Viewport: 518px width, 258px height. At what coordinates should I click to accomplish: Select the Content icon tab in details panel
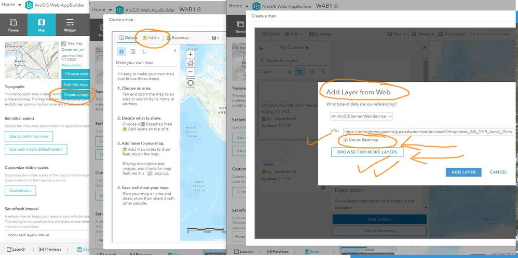tap(133, 51)
